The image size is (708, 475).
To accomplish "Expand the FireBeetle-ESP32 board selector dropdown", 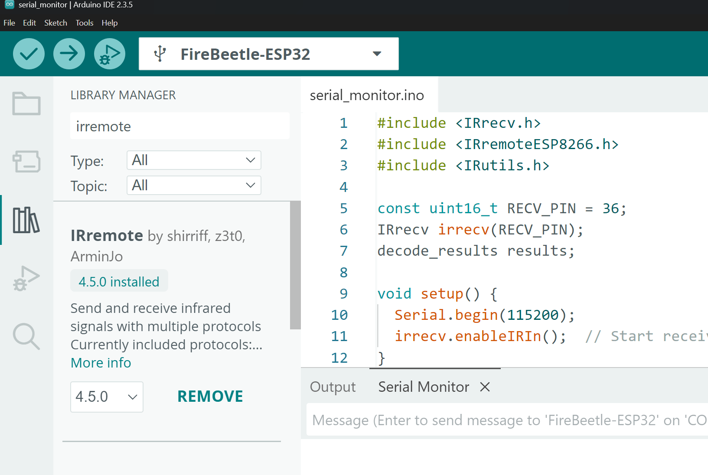I will [377, 54].
